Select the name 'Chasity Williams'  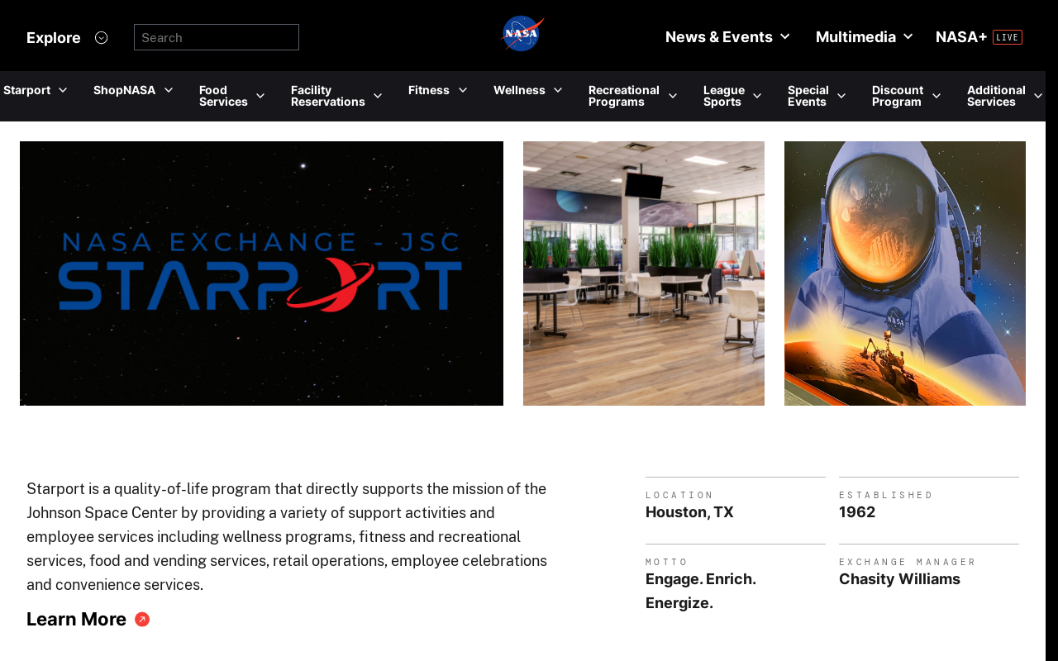(899, 579)
